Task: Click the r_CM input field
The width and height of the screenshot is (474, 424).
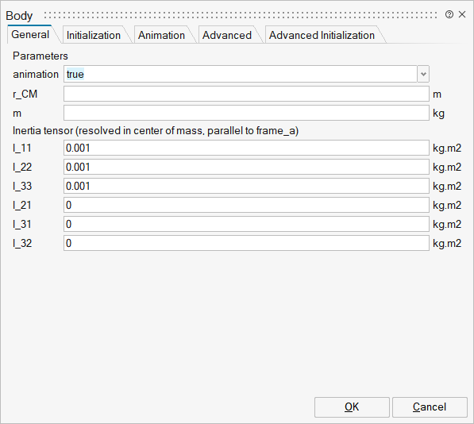Action: [x=246, y=94]
